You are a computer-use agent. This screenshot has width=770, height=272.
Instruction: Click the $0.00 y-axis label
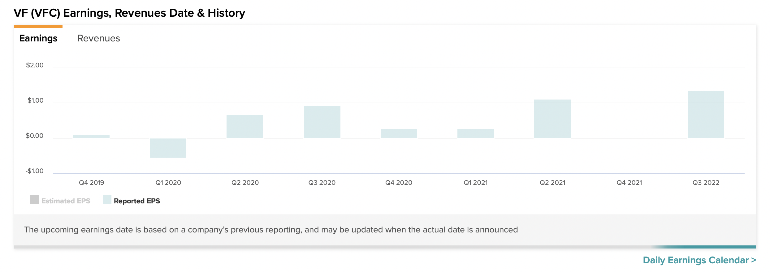click(x=35, y=136)
